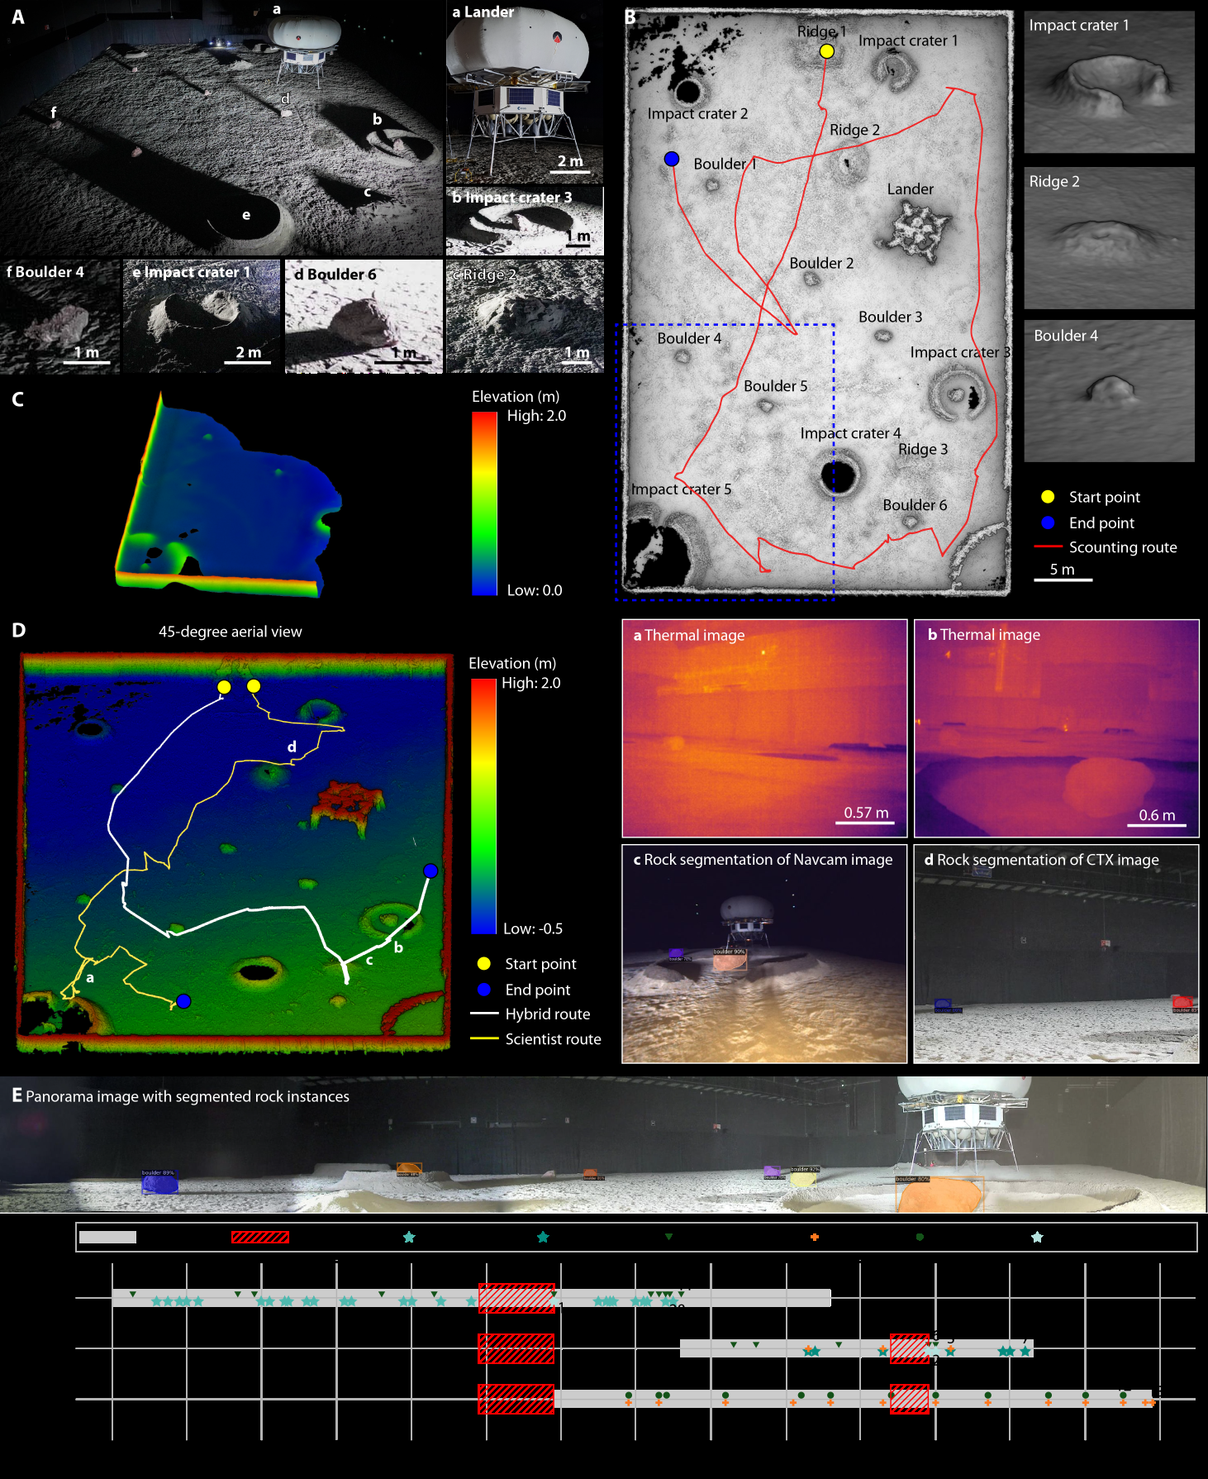Open the Impact crater 1 grayscale 3D render
The height and width of the screenshot is (1479, 1208).
coord(1110,82)
